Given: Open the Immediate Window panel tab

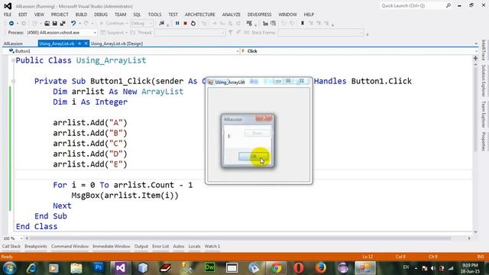Looking at the screenshot, I should coord(112,246).
